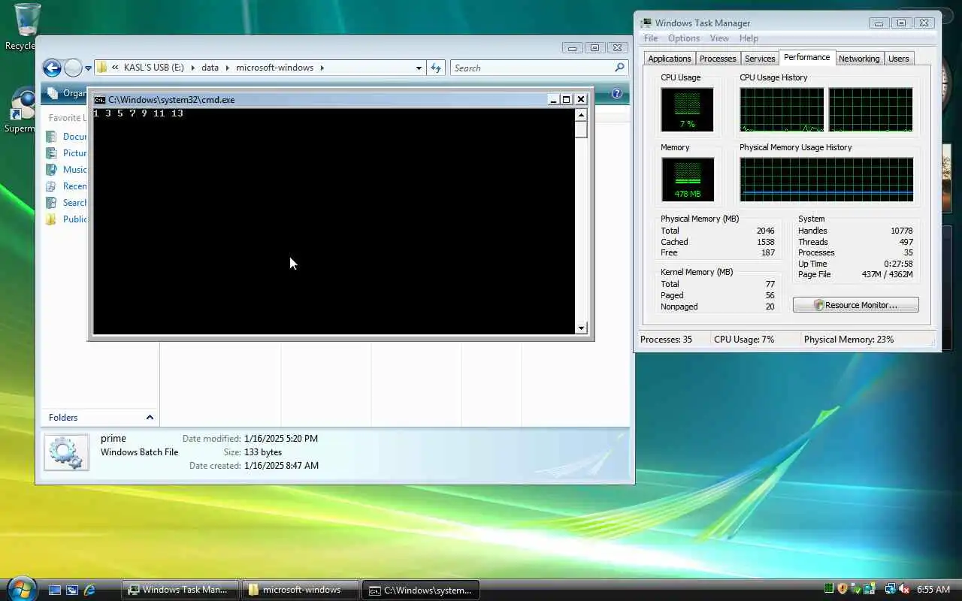Viewport: 962px width, 601px height.
Task: Expand arrow after microsoft-windows breadcrumb
Action: [322, 68]
